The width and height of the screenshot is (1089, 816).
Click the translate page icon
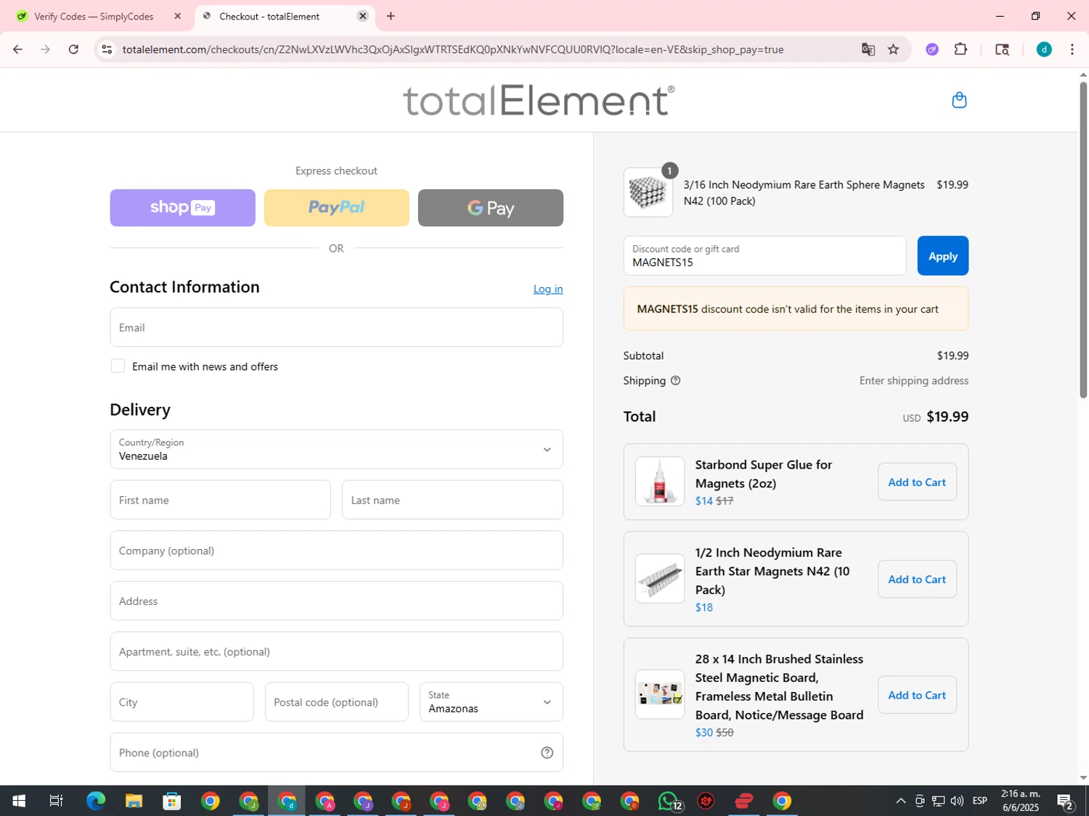868,49
